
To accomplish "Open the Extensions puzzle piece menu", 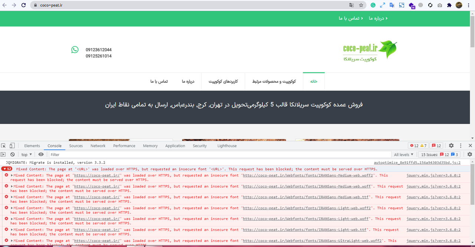I will 449,5.
